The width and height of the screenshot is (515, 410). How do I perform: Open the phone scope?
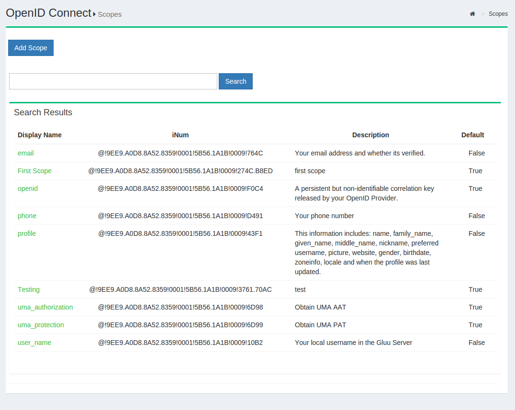click(x=27, y=216)
